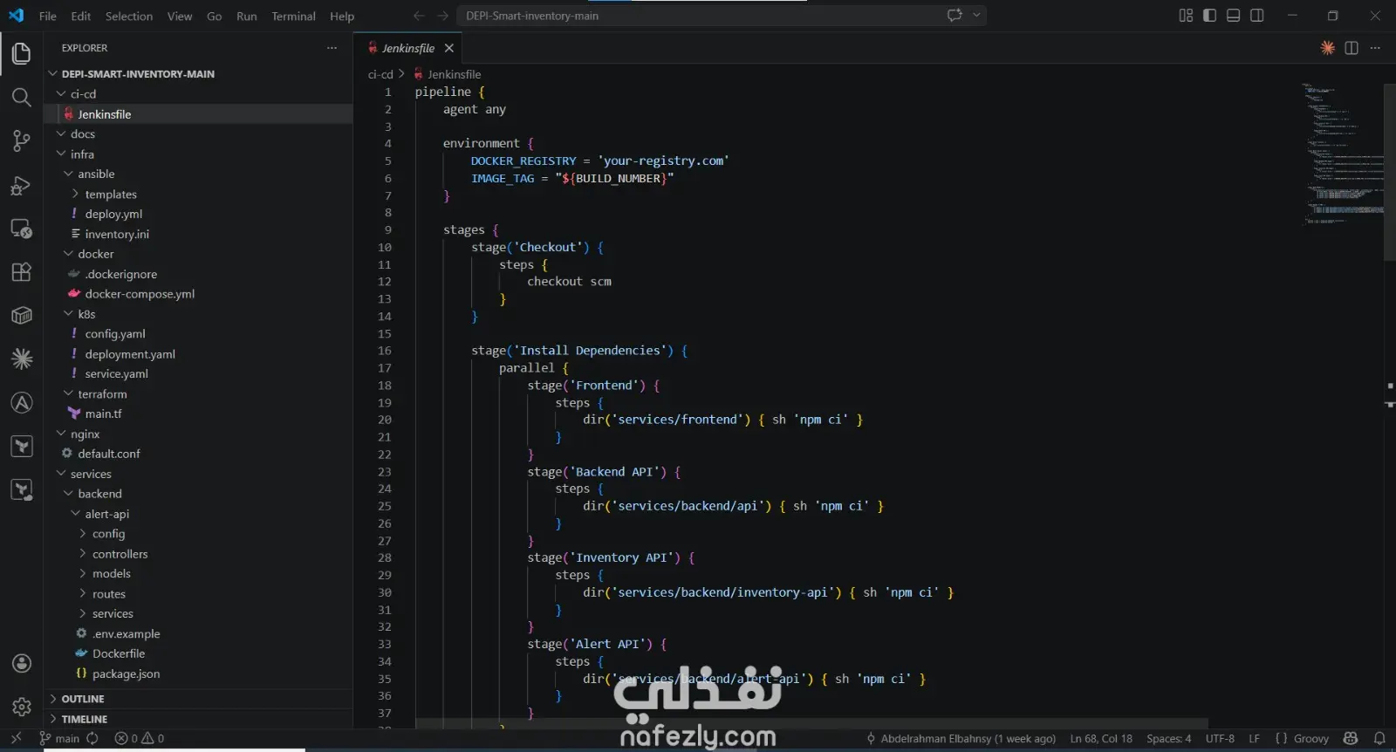Open deploy.yml in the explorer

tap(113, 215)
